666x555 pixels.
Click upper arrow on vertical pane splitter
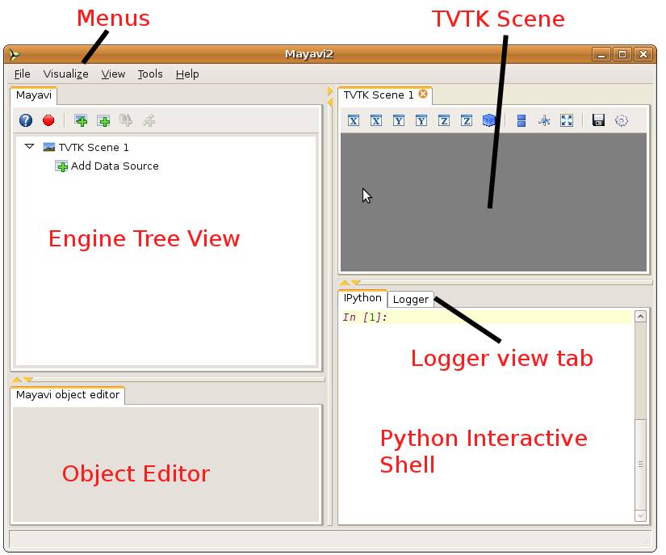tap(329, 90)
